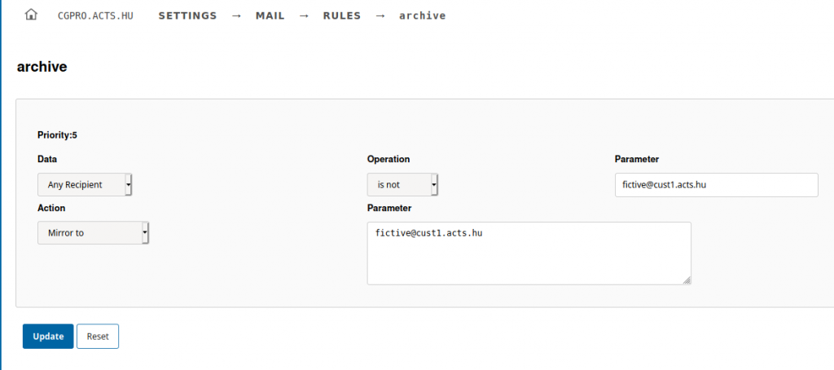834x370 pixels.
Task: Open the MAIL breadcrumb item
Action: pyautogui.click(x=270, y=16)
